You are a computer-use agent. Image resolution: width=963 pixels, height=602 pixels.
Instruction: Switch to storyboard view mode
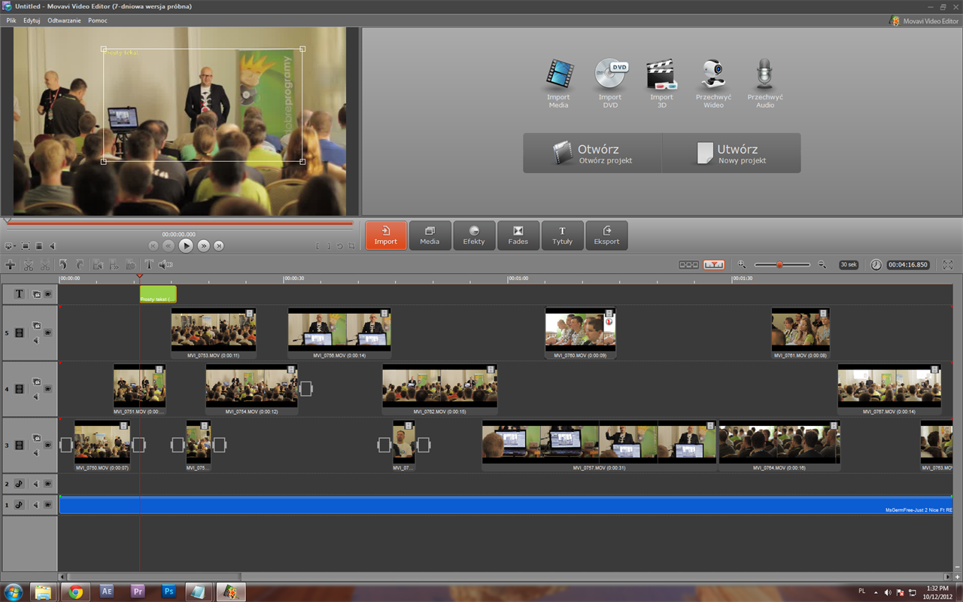click(x=688, y=265)
